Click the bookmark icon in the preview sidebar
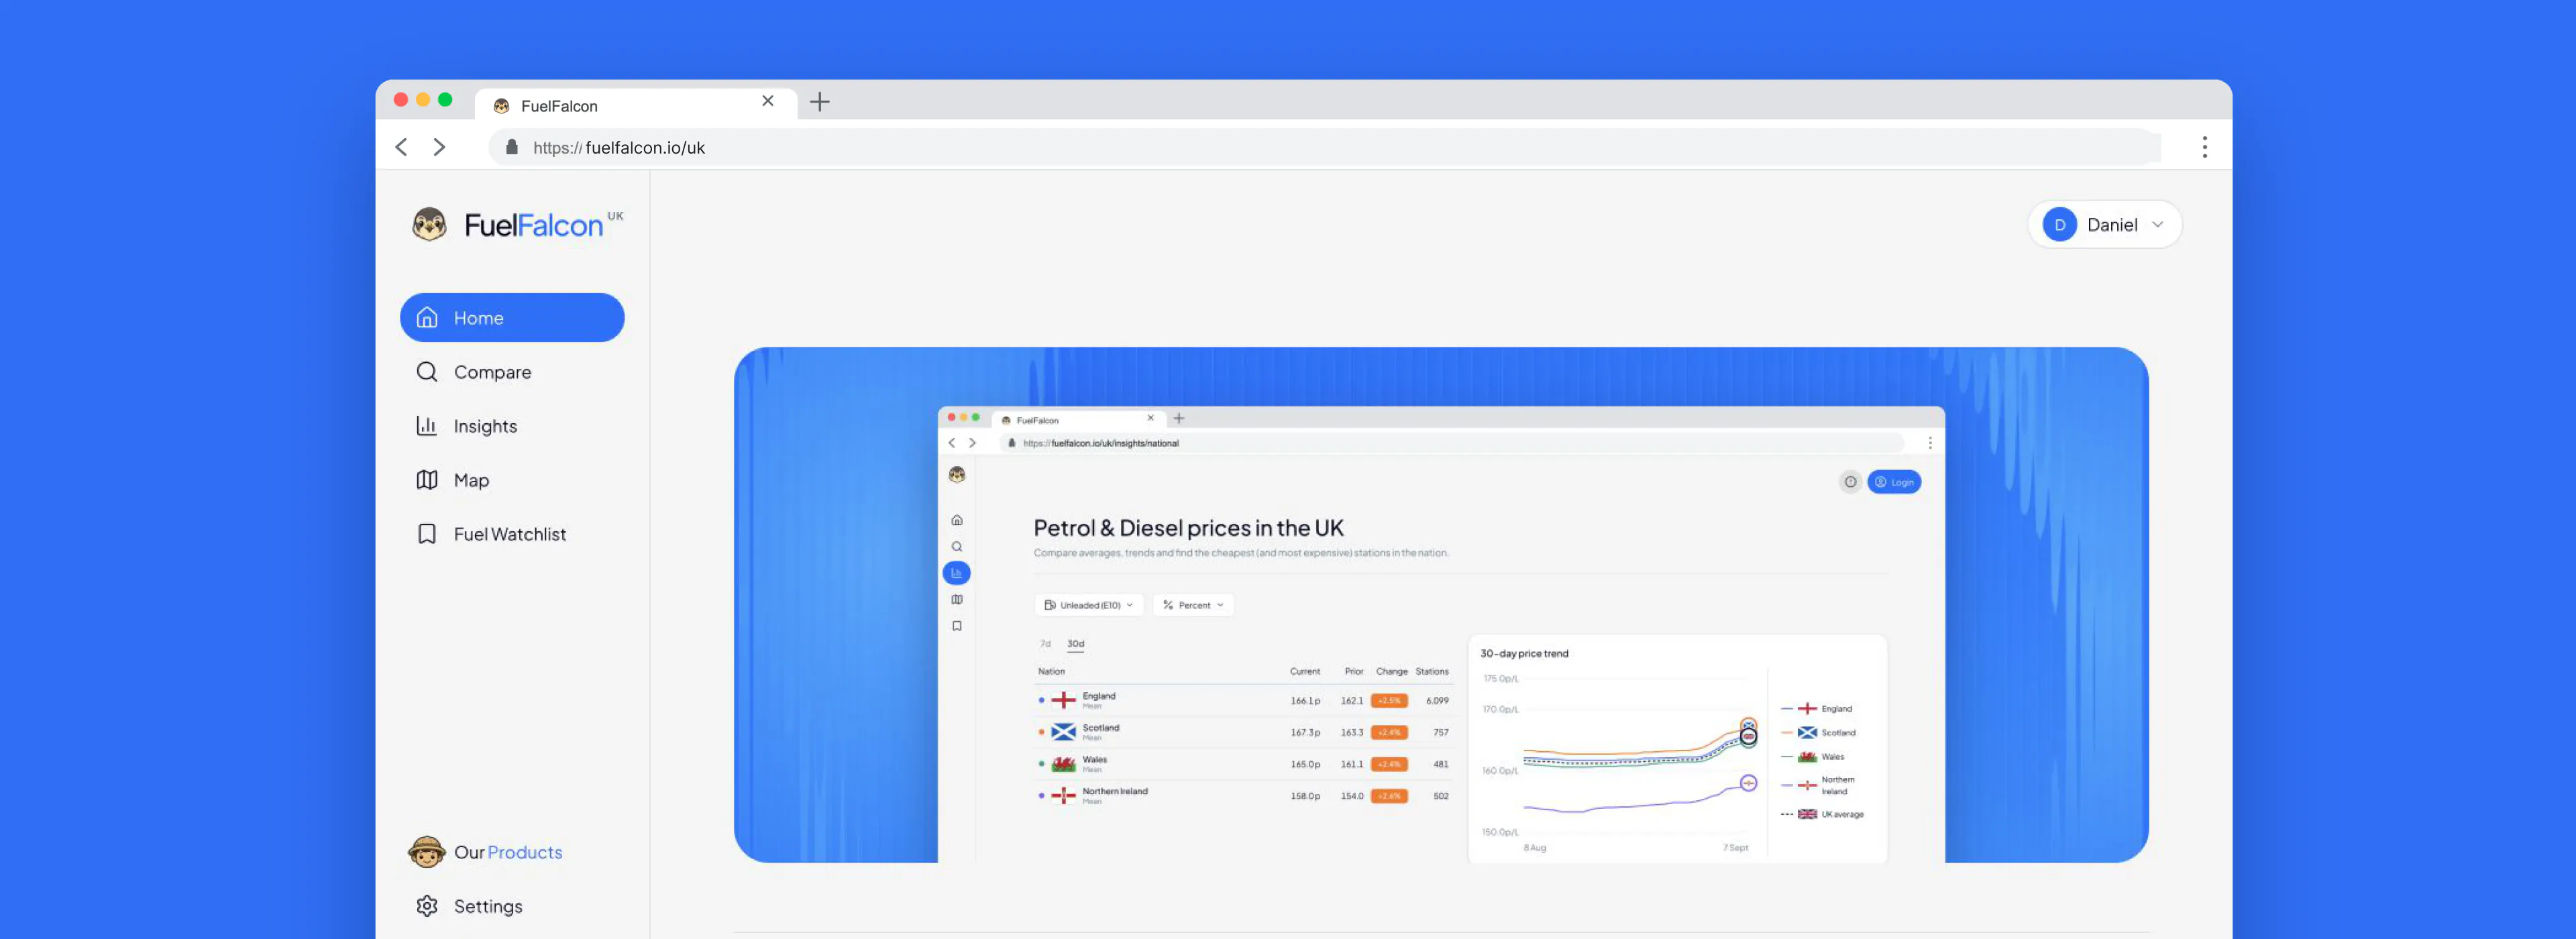2576x939 pixels. pos(957,626)
